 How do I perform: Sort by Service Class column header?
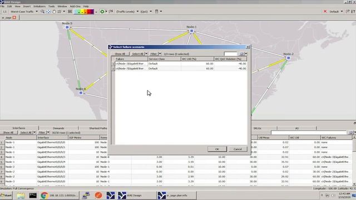(165, 59)
